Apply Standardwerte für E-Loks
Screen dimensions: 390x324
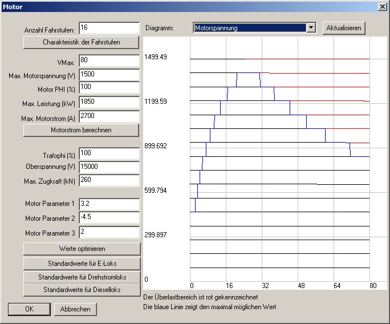point(82,264)
